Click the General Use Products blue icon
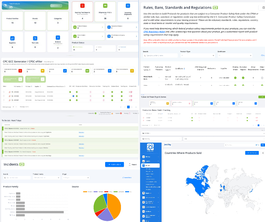Image resolution: width=265 pixels, height=222 pixels. point(109,27)
